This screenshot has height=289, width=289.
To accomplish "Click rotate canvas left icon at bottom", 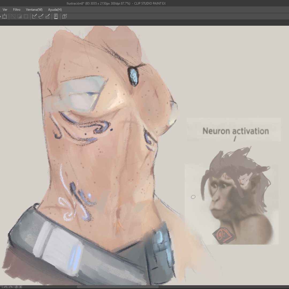I will click(x=6, y=287).
